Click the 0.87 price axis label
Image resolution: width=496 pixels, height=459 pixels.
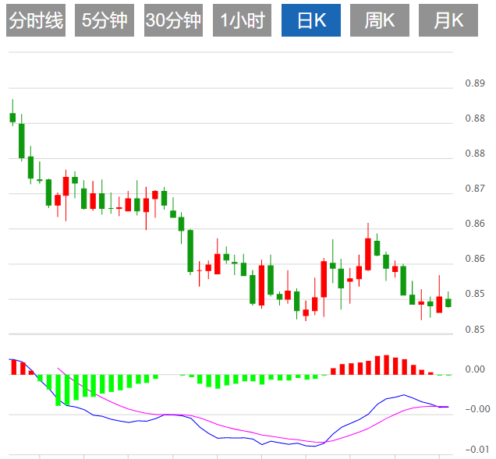[x=475, y=189]
